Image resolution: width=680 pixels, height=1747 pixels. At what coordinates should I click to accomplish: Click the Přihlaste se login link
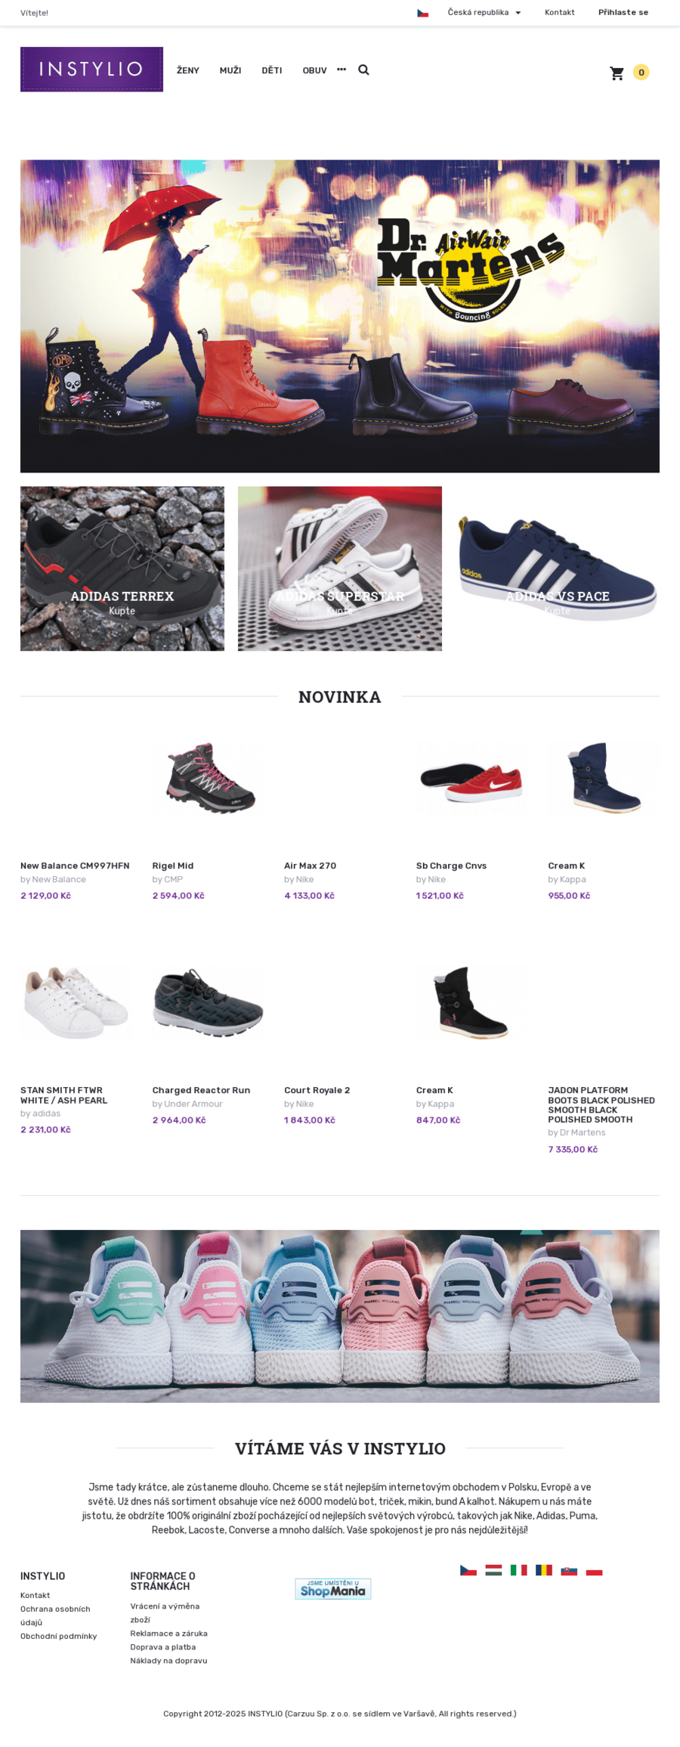[x=623, y=12]
